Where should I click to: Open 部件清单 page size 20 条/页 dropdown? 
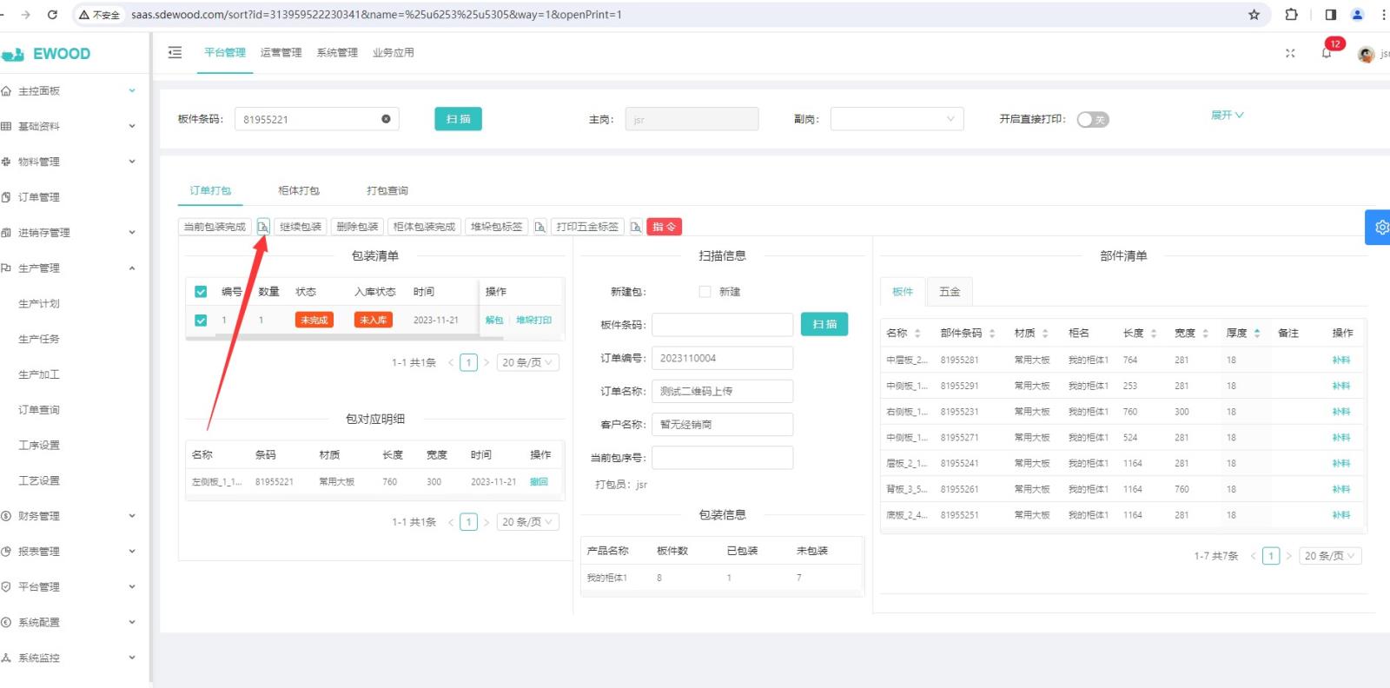click(1330, 556)
